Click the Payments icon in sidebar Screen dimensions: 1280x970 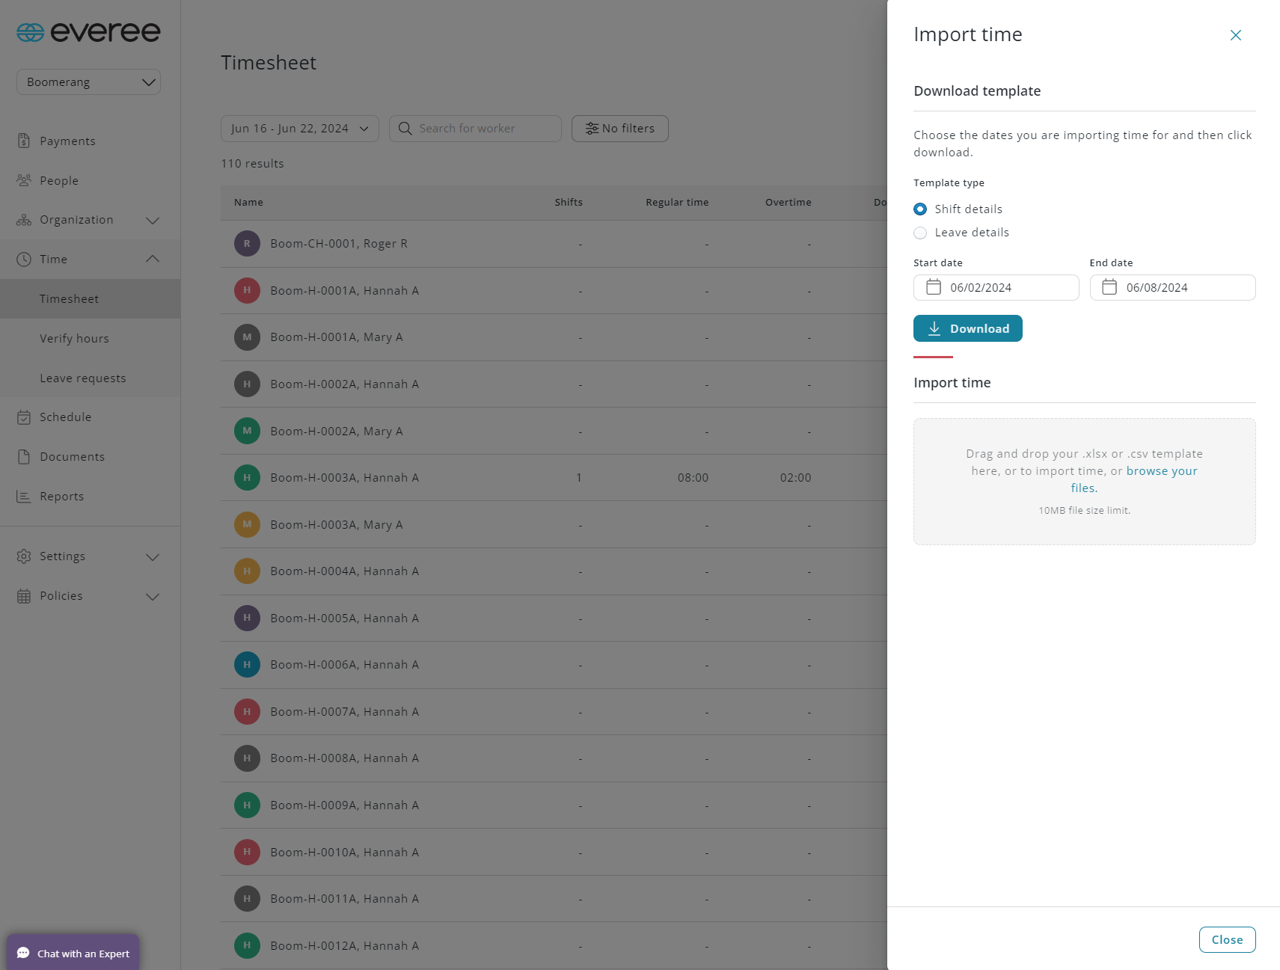click(x=24, y=141)
